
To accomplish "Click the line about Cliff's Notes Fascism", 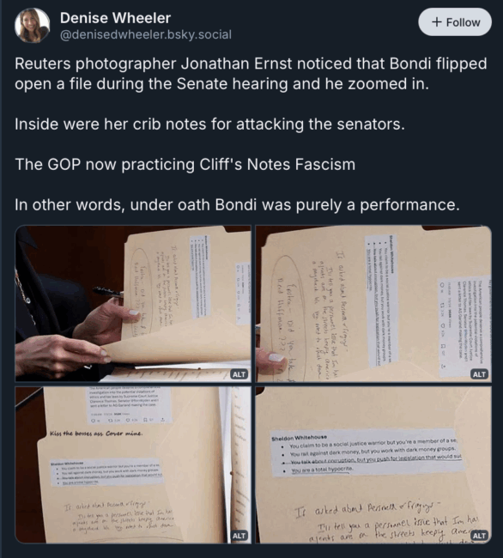I will coord(185,165).
